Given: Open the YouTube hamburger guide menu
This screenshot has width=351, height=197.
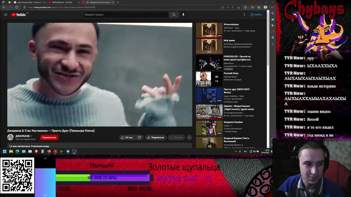Looking at the screenshot, I should 5,15.
